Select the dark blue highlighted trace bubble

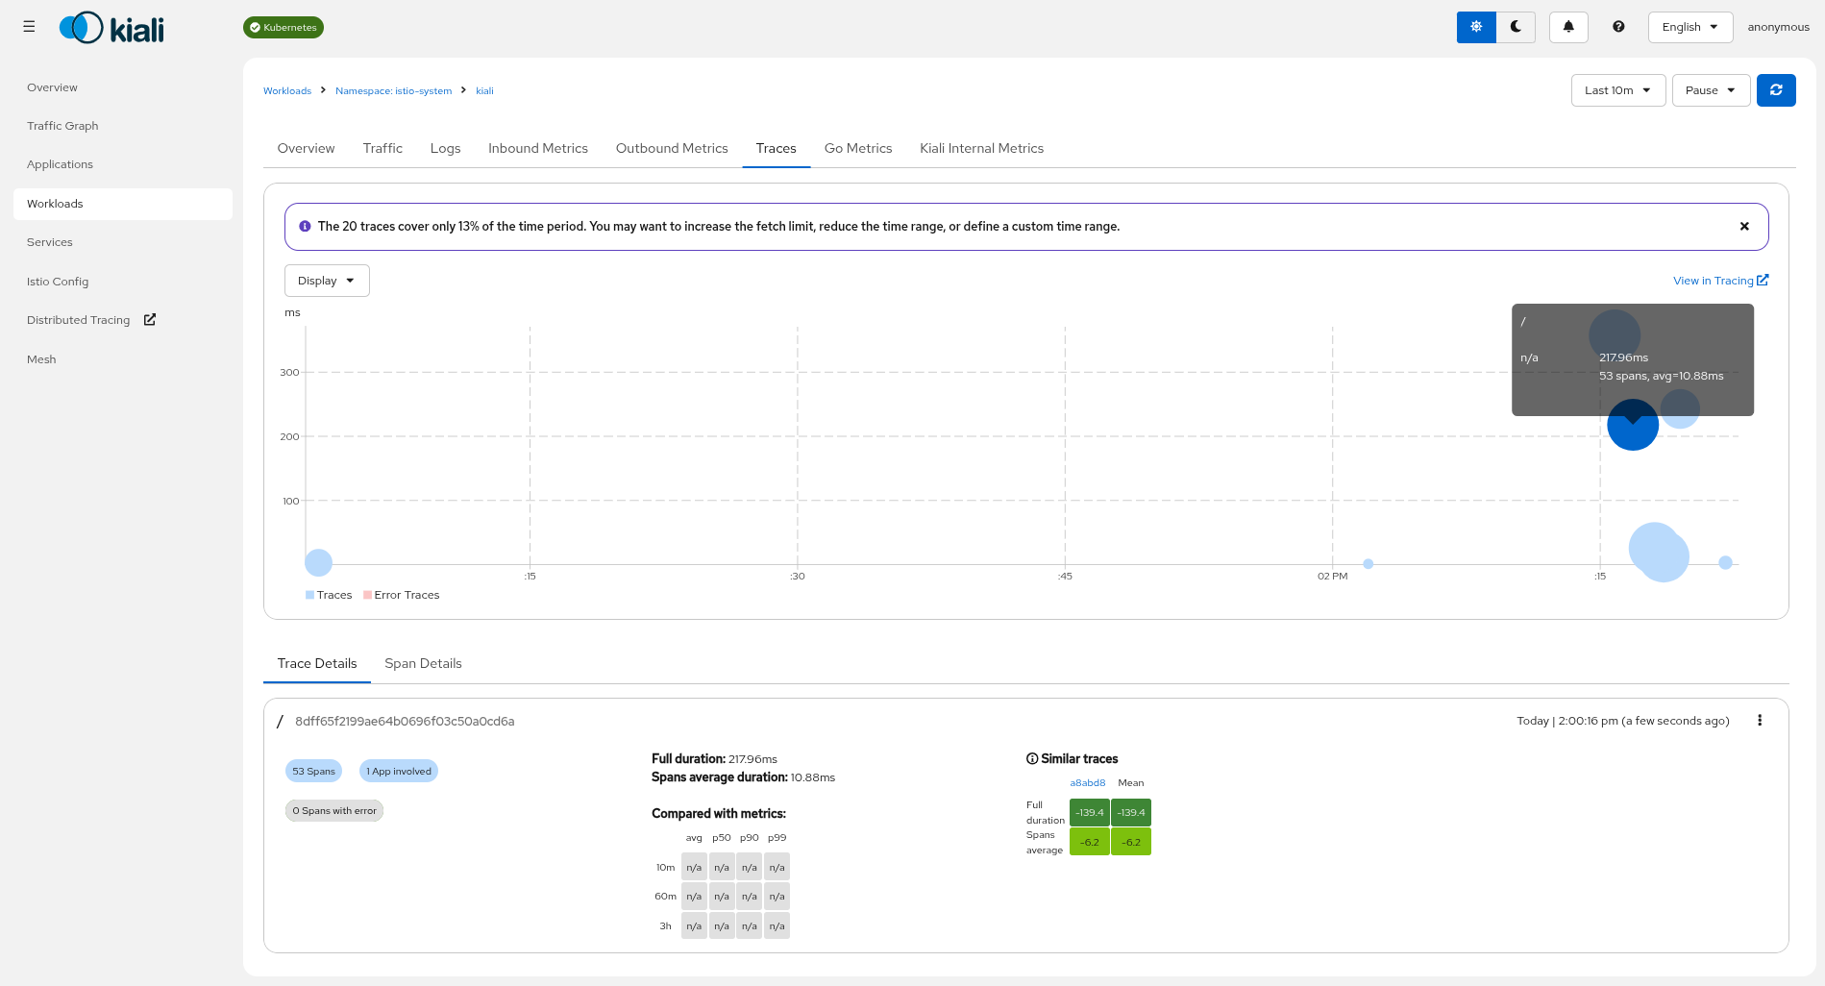pyautogui.click(x=1632, y=430)
